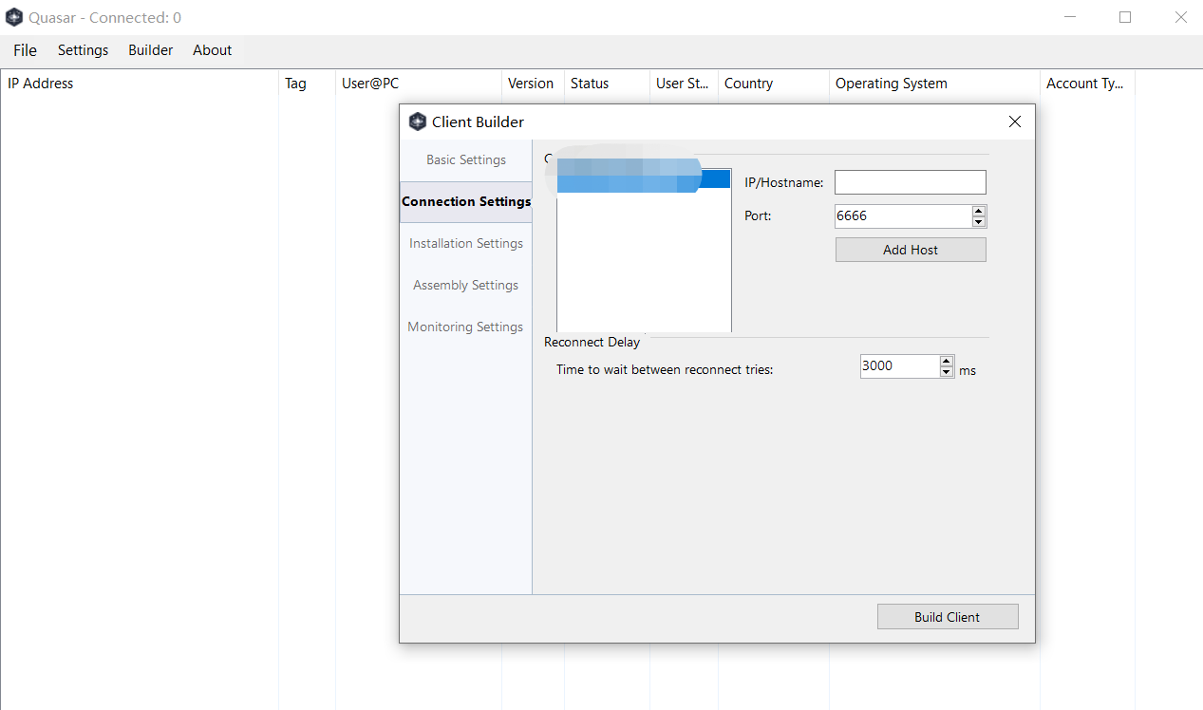Click the reconnect delay value field
This screenshot has height=710, width=1203.
click(899, 366)
